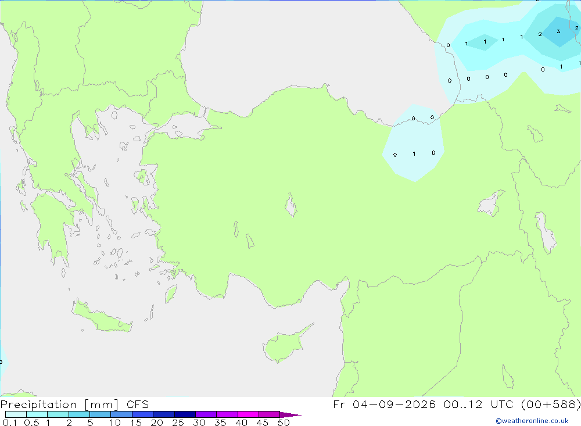Screen dimensions: 581x426
Task: Click the 0.1–0.5 mm palest cyan legend swatch
Action: pyautogui.click(x=16, y=414)
